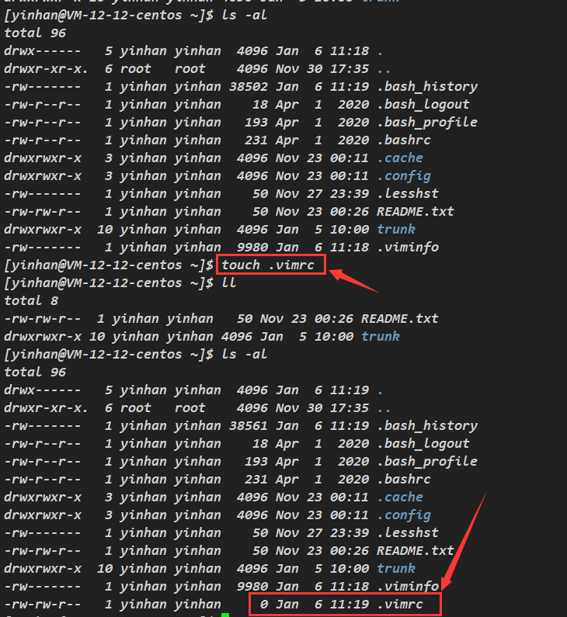Click the green terminal cursor block

tap(224, 615)
